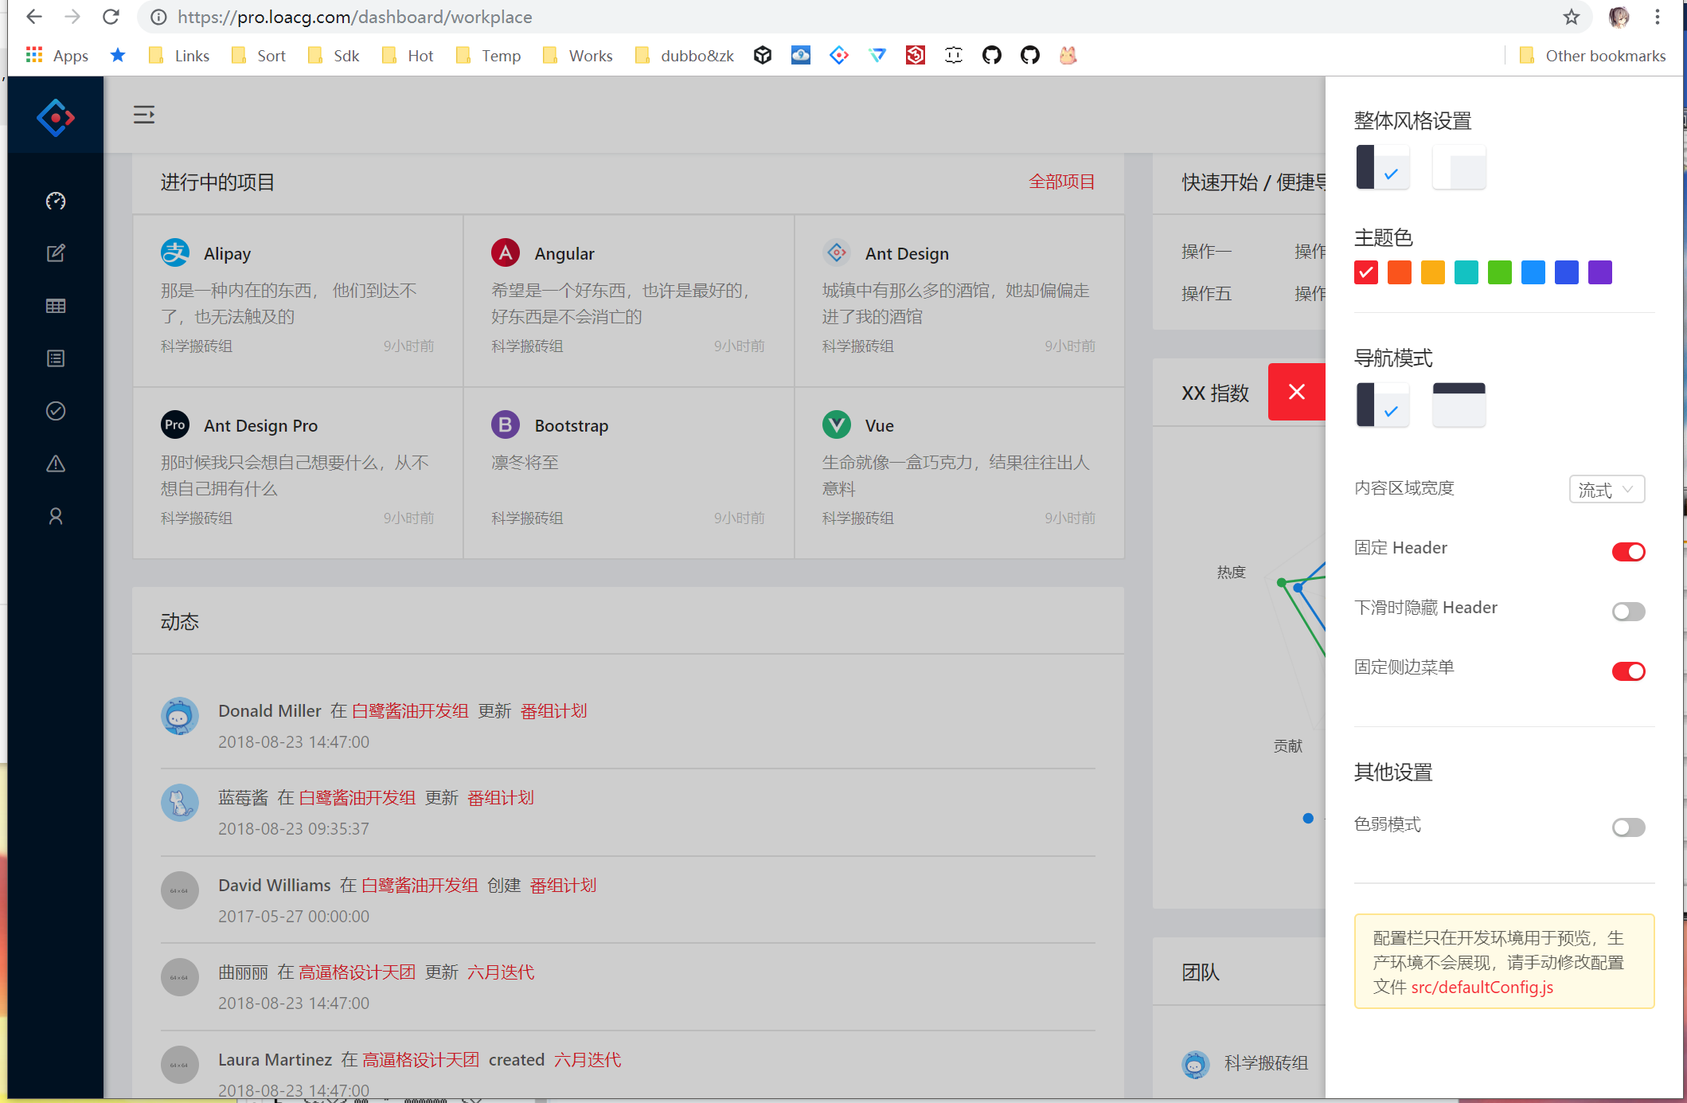Select the purple theme color swatch
Viewport: 1687px width, 1103px height.
pos(1599,272)
